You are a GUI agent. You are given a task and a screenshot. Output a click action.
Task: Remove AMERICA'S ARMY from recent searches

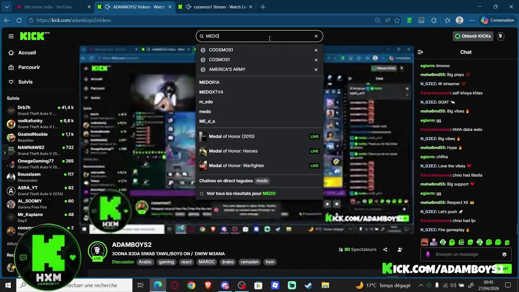[316, 70]
